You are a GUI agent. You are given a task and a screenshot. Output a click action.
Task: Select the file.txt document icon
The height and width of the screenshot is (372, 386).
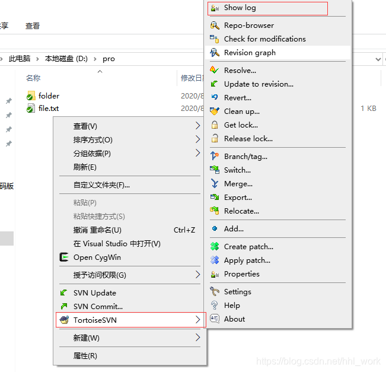[30, 108]
